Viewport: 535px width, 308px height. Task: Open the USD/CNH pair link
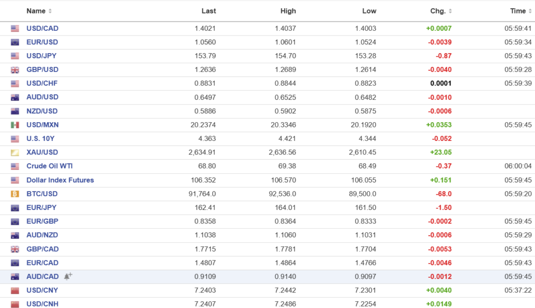[x=42, y=304]
